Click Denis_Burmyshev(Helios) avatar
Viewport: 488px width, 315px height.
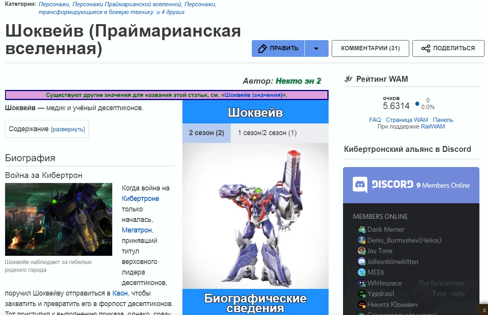coord(361,240)
